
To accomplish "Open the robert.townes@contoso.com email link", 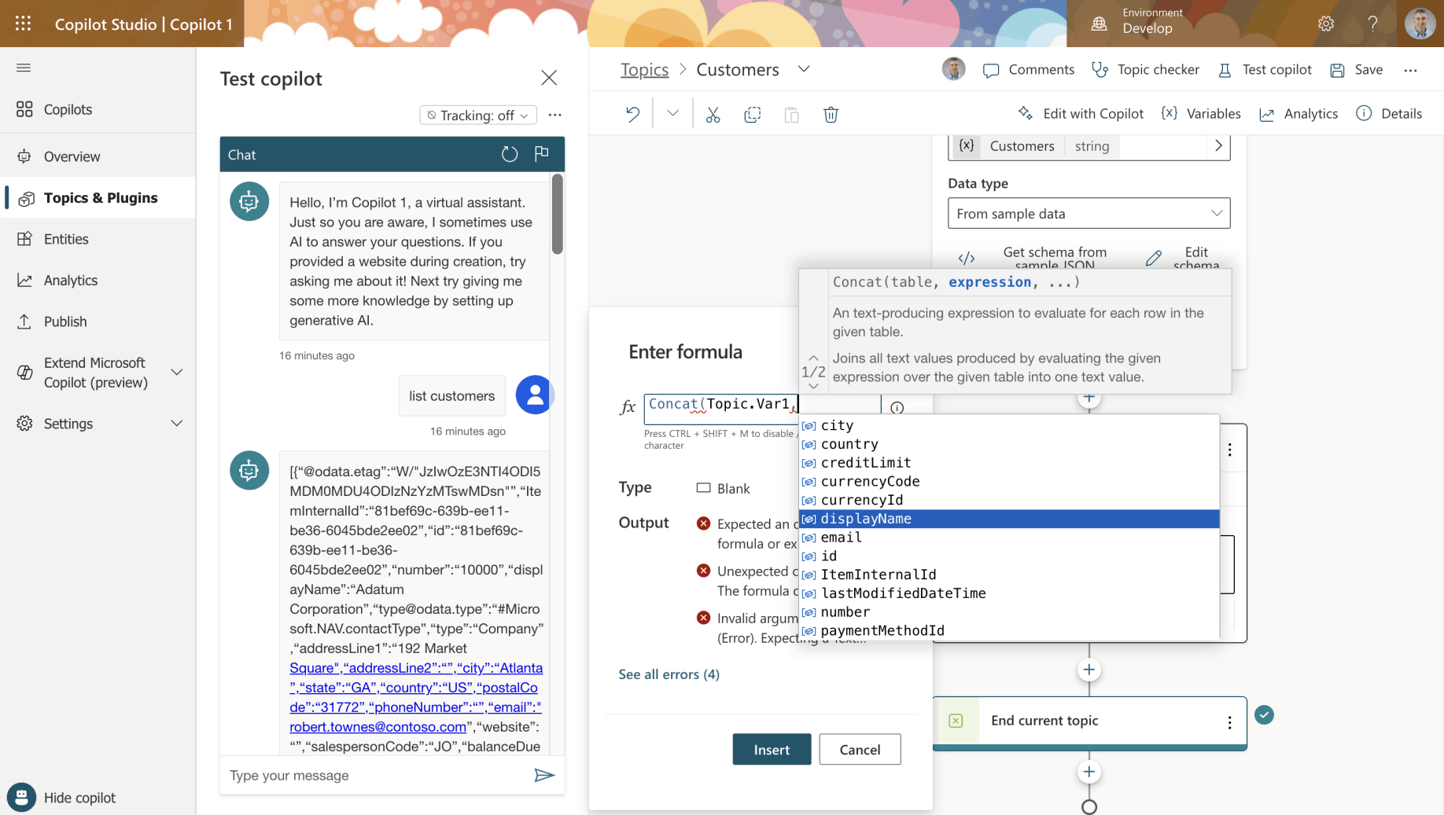I will point(378,727).
